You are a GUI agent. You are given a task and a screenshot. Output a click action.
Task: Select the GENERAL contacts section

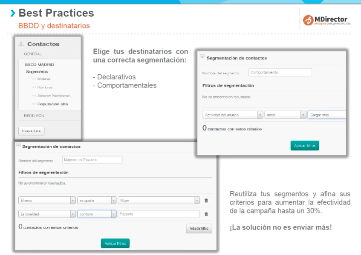coord(33,54)
